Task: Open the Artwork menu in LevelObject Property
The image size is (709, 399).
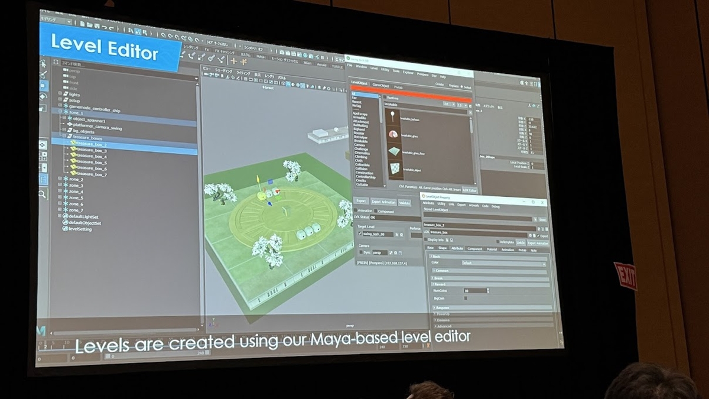Action: tap(474, 205)
